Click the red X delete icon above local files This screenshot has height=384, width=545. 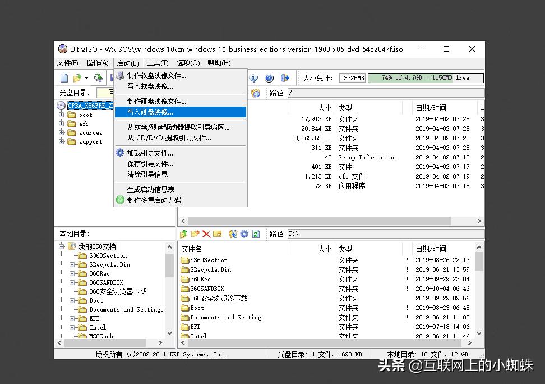point(206,234)
